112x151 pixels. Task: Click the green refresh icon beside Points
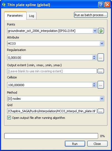[x=101, y=31]
